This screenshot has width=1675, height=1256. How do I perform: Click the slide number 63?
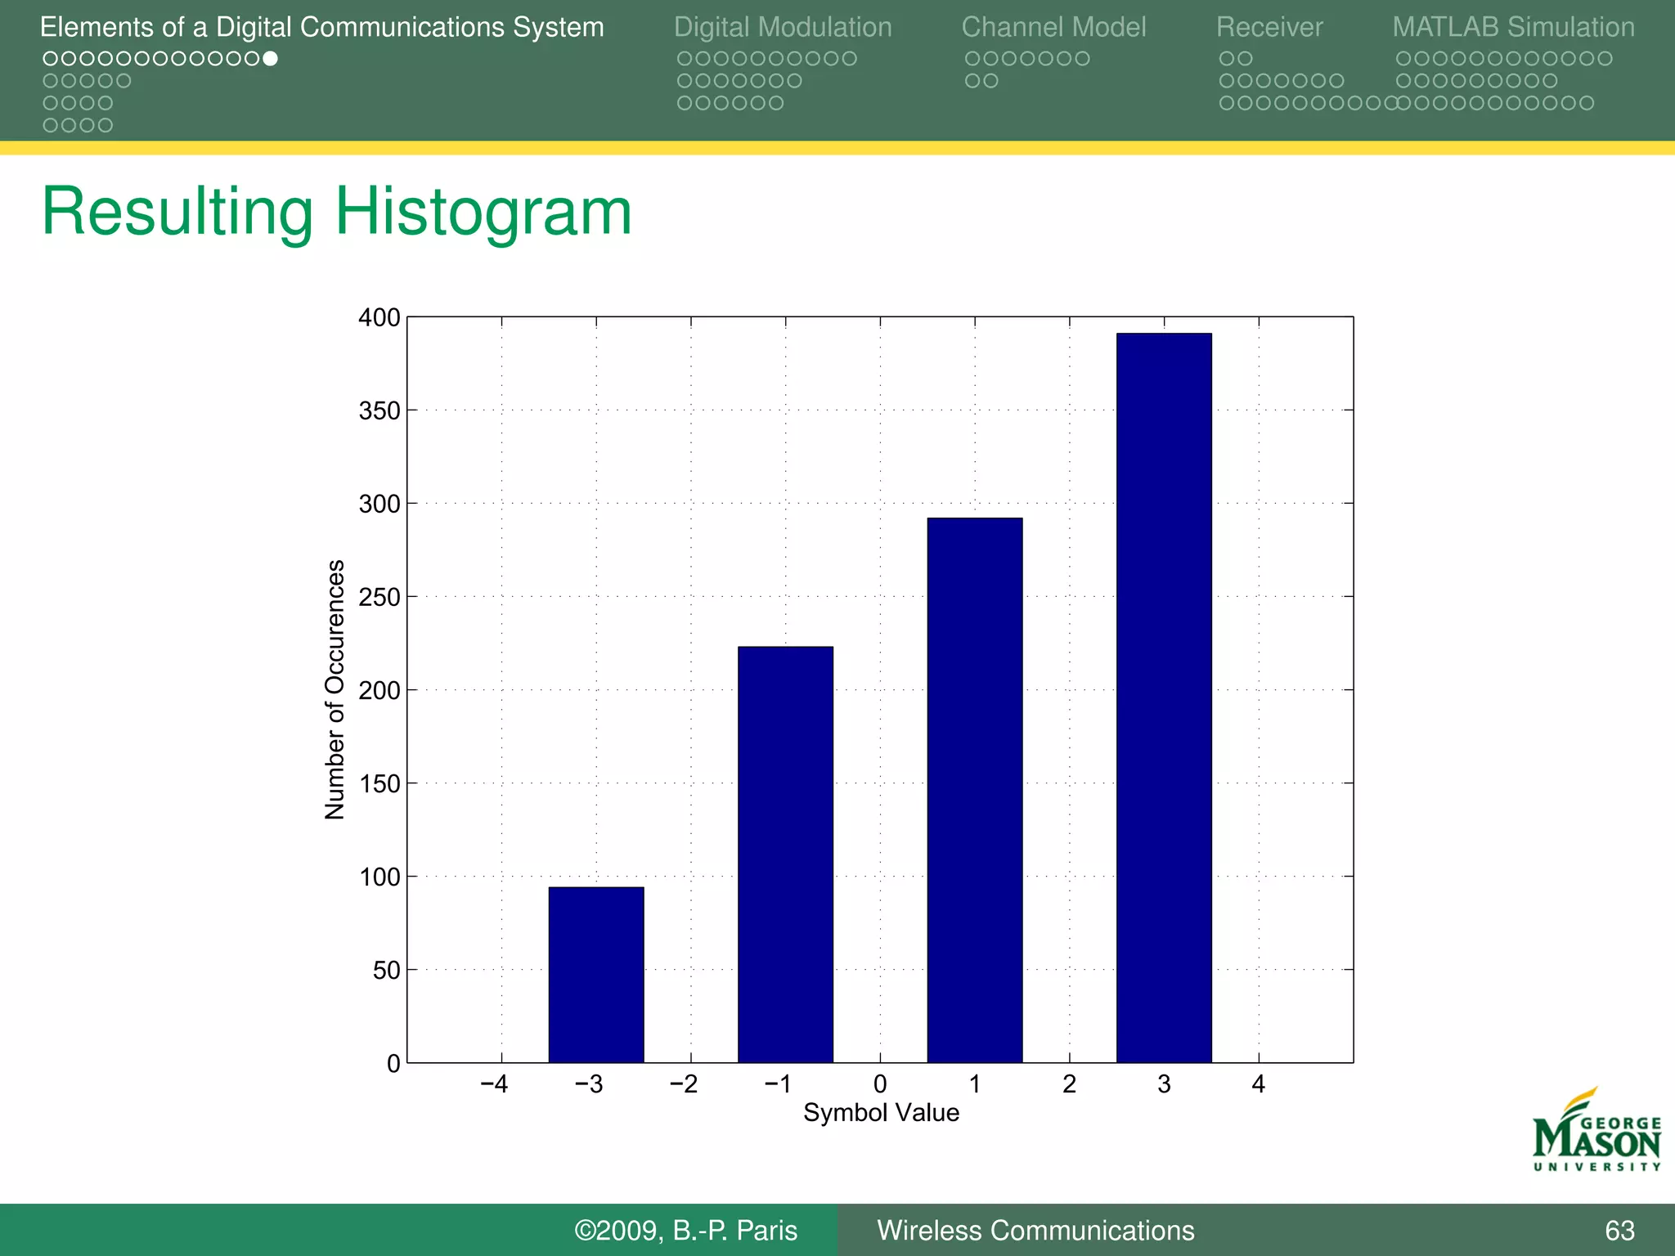(1619, 1230)
